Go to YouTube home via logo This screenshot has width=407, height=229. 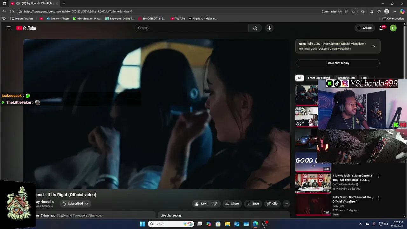(26, 28)
